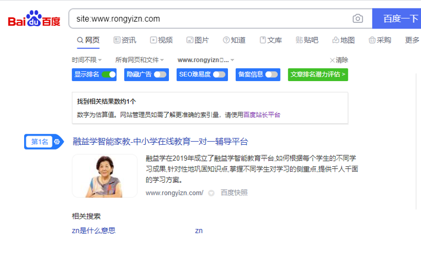This screenshot has width=421, height=269.
Task: Toggle 显示排名 switch off
Action: pyautogui.click(x=109, y=74)
